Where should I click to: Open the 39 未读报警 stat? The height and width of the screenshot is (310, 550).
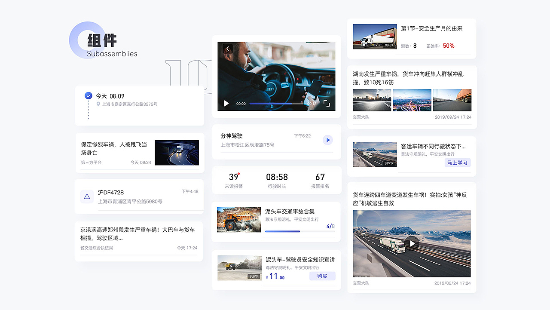234,181
